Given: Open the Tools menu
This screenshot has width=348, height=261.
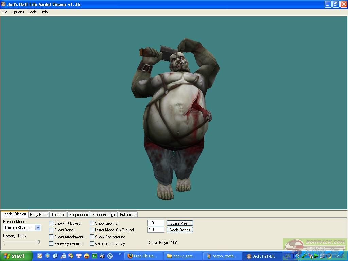Looking at the screenshot, I should pos(32,12).
